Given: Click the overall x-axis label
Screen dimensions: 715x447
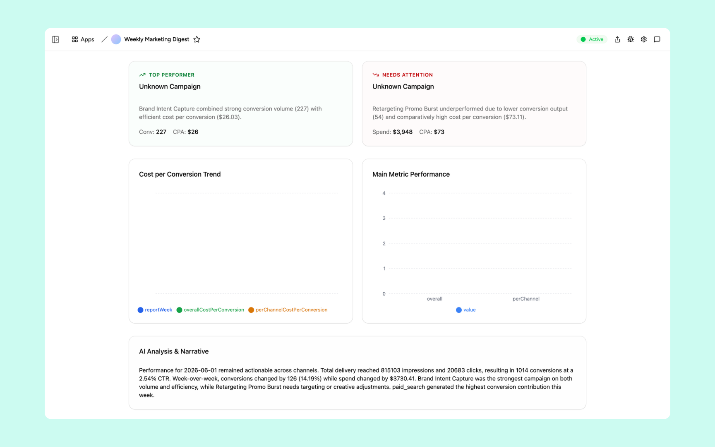Looking at the screenshot, I should pos(434,299).
